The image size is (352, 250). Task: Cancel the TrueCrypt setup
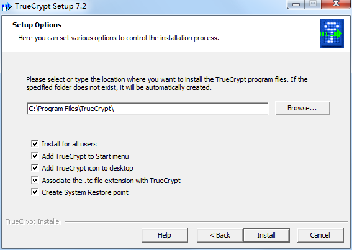pos(320,235)
